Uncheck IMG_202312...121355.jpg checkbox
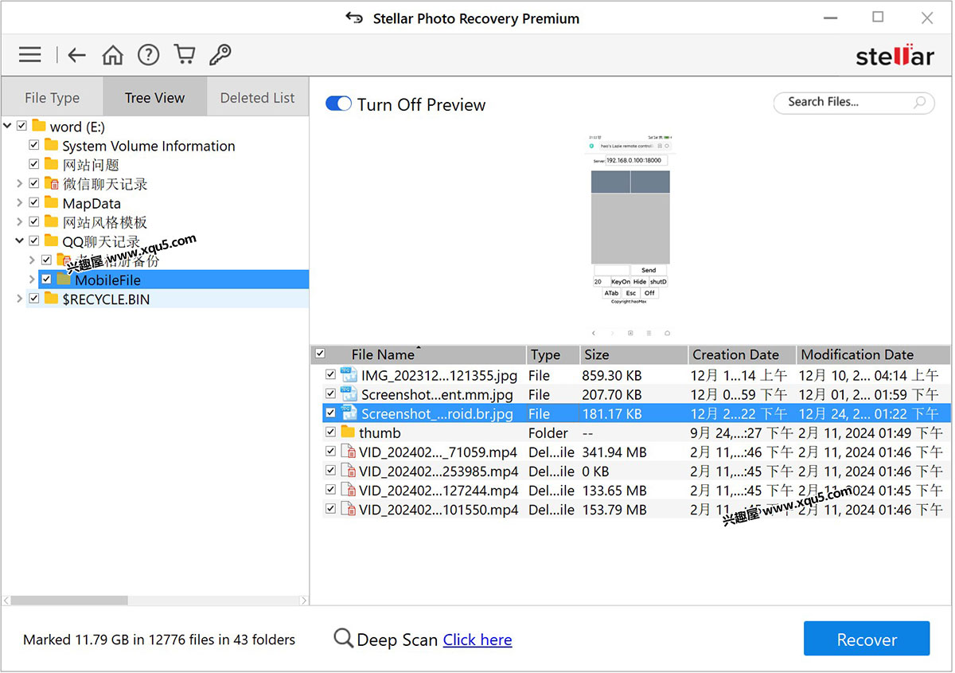This screenshot has height=673, width=955. (330, 375)
